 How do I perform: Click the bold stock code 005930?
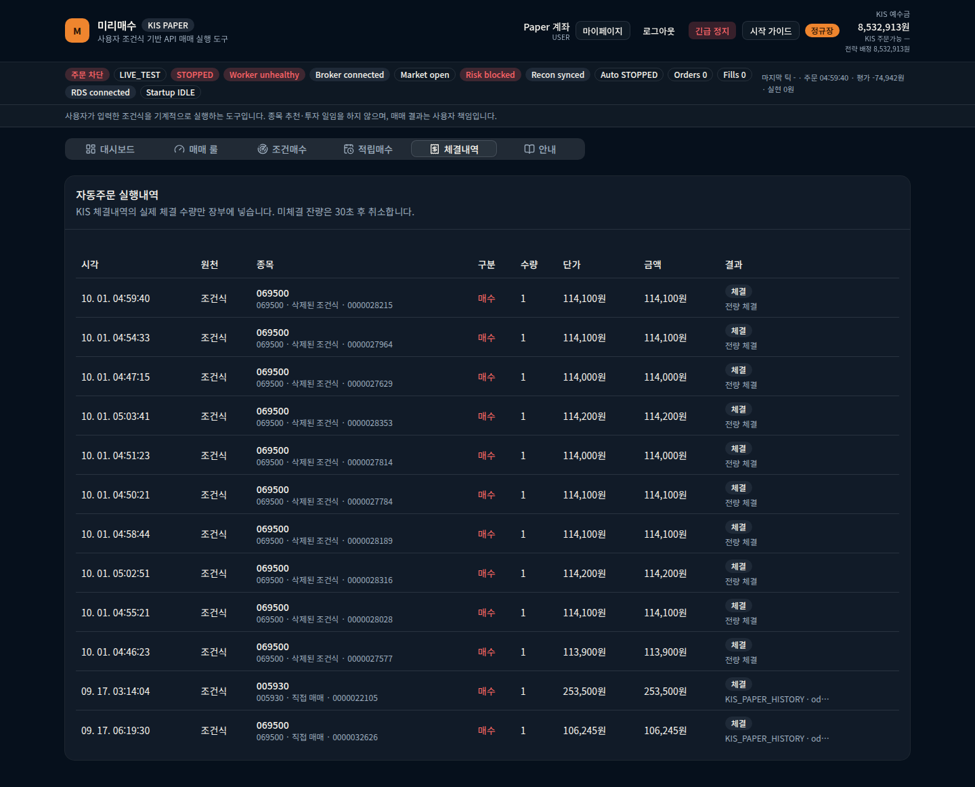(x=273, y=686)
